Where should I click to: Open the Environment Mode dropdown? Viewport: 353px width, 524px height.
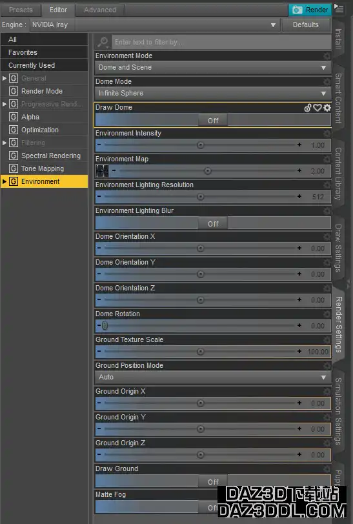[x=213, y=67]
